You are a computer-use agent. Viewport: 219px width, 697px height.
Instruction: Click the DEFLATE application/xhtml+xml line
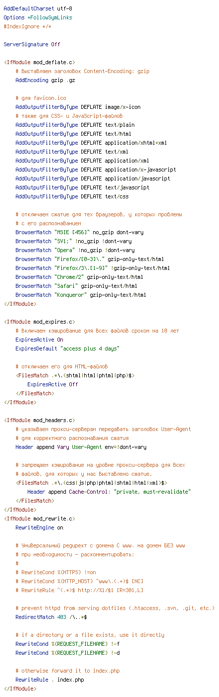(91, 143)
